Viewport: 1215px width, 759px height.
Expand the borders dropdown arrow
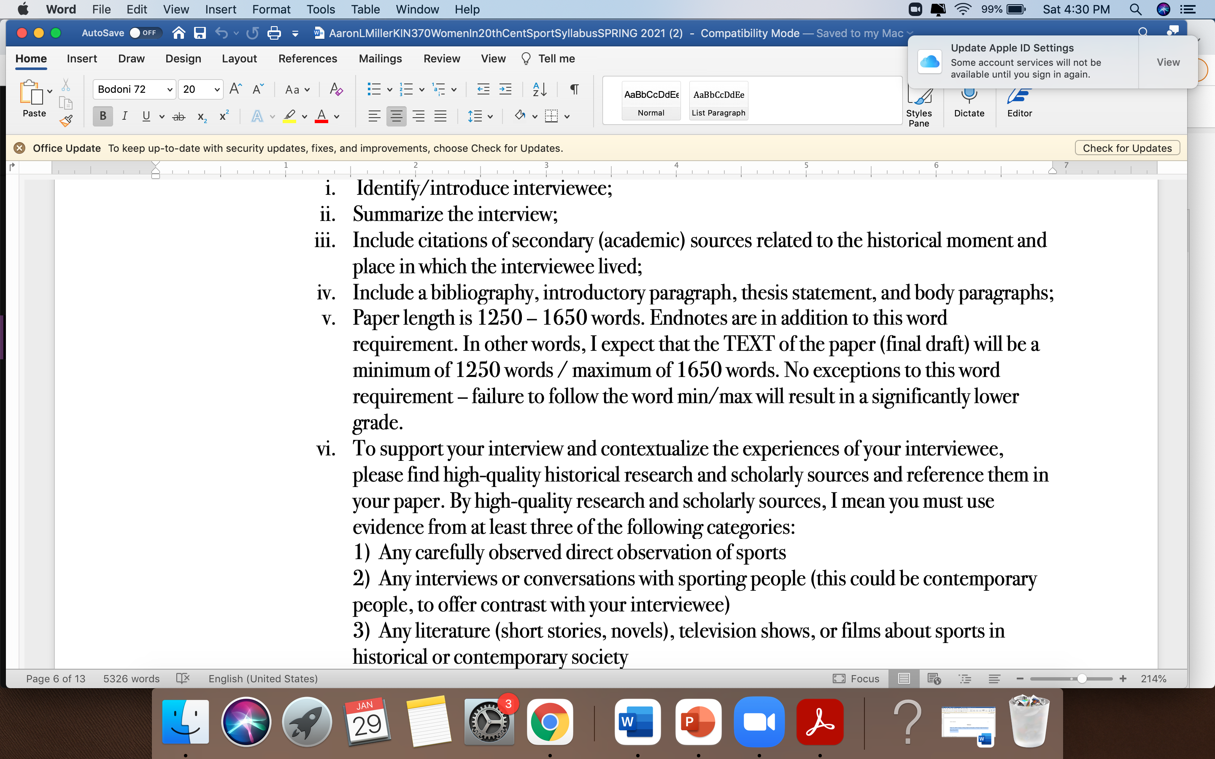pyautogui.click(x=567, y=117)
